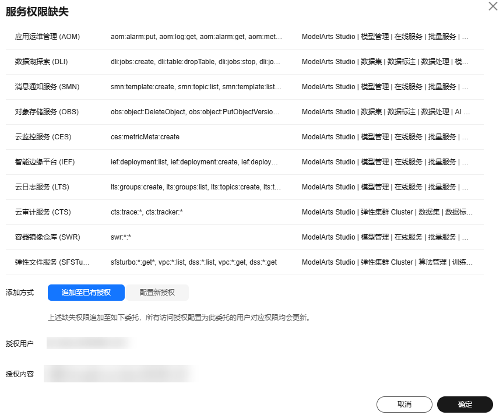Image resolution: width=503 pixels, height=415 pixels.
Task: Select 消息通知服务 (SMN) row name
Action: point(47,87)
